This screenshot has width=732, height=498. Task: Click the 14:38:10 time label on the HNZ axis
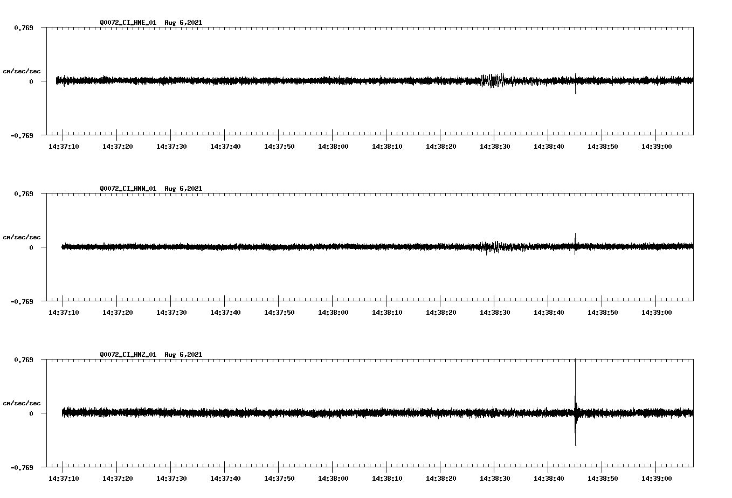tap(386, 479)
